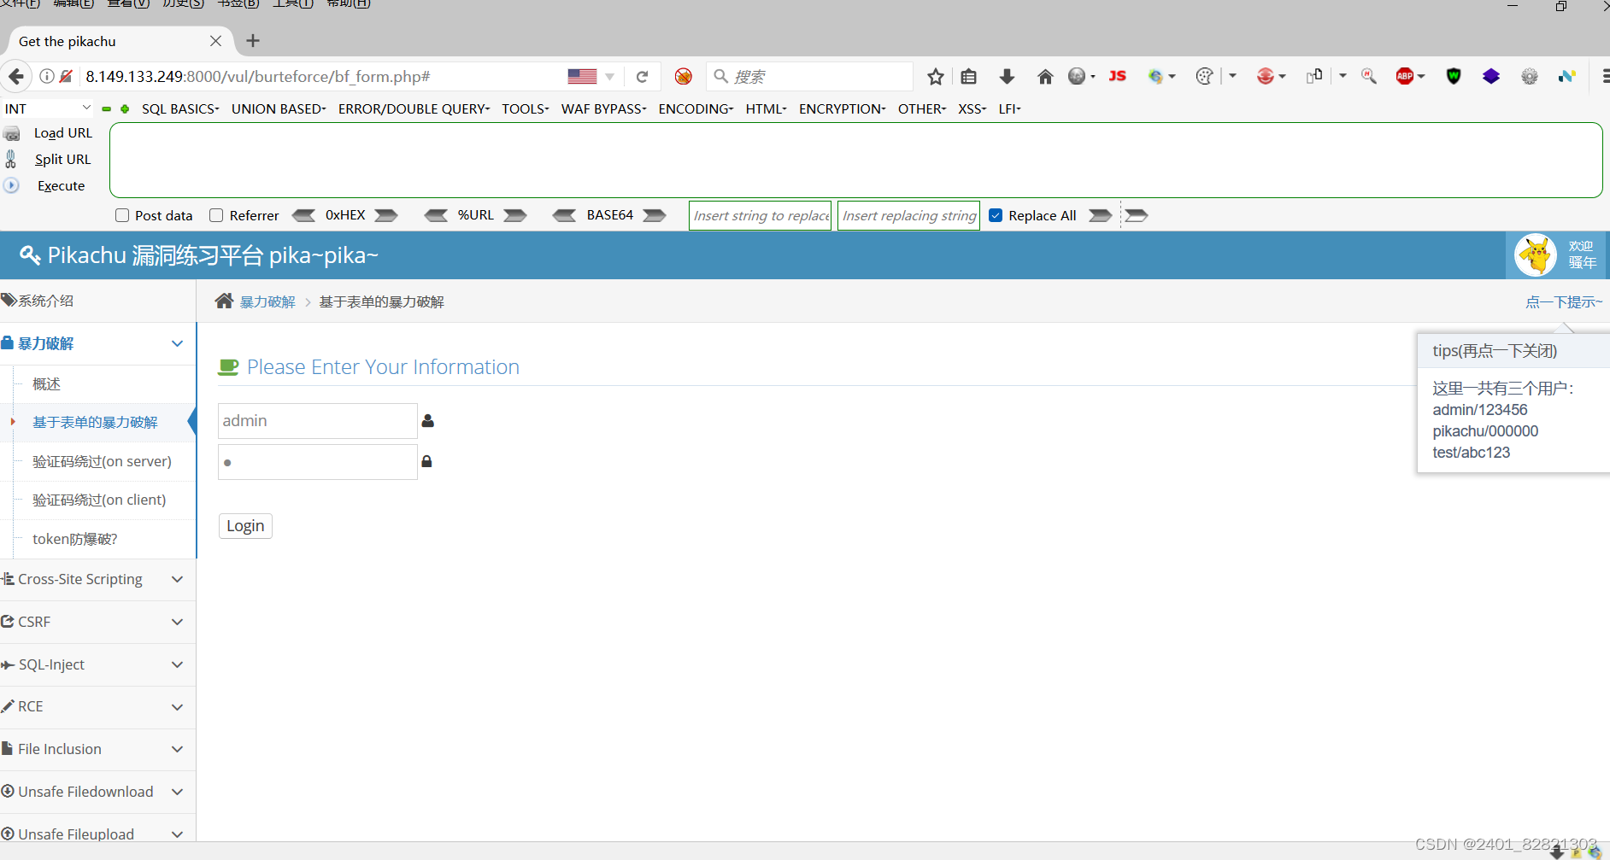Click the Login button
1610x860 pixels.
tap(245, 526)
